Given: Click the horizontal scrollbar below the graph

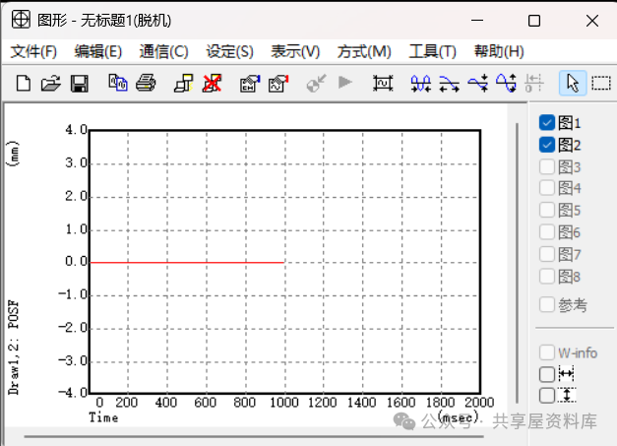Looking at the screenshot, I should [x=254, y=436].
